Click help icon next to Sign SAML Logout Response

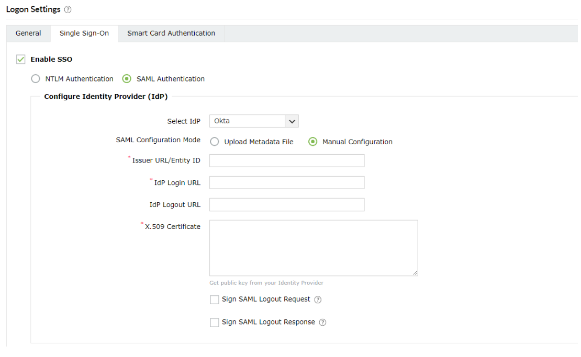pyautogui.click(x=322, y=323)
